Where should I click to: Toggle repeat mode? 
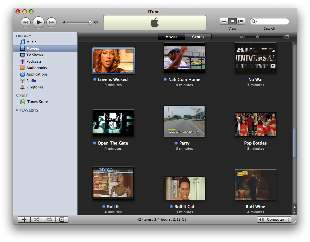(49, 219)
